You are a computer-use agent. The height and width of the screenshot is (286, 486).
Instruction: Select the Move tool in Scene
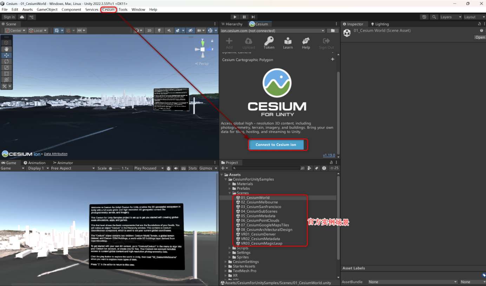click(x=6, y=55)
